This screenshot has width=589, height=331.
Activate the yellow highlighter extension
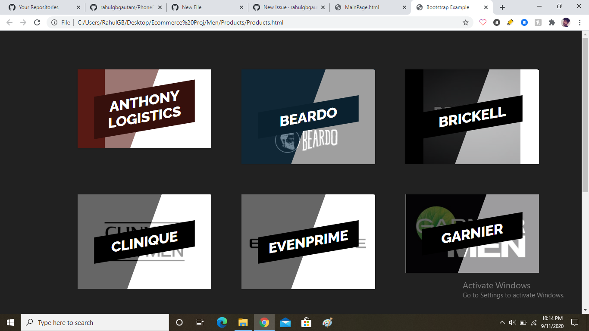(511, 22)
